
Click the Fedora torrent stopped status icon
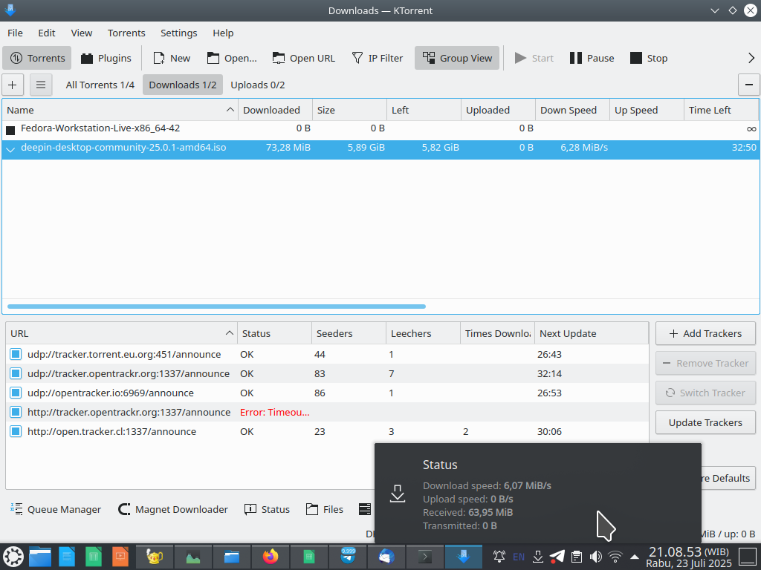[x=10, y=131]
